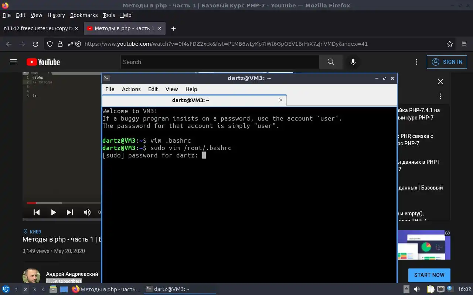Skip to previous video in playlist

click(x=37, y=212)
